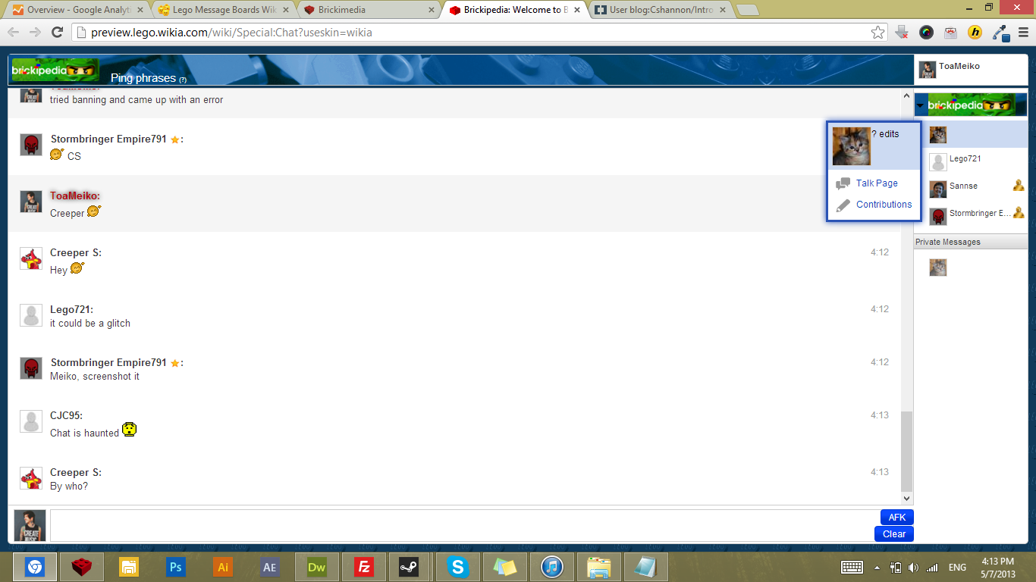The image size is (1036, 582).
Task: Show hidden system tray icons
Action: point(877,567)
